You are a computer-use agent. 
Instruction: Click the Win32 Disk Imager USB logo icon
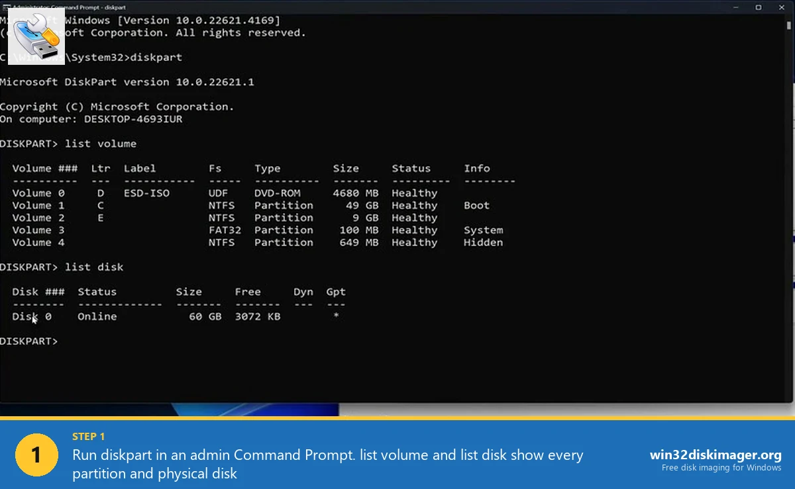pyautogui.click(x=36, y=36)
